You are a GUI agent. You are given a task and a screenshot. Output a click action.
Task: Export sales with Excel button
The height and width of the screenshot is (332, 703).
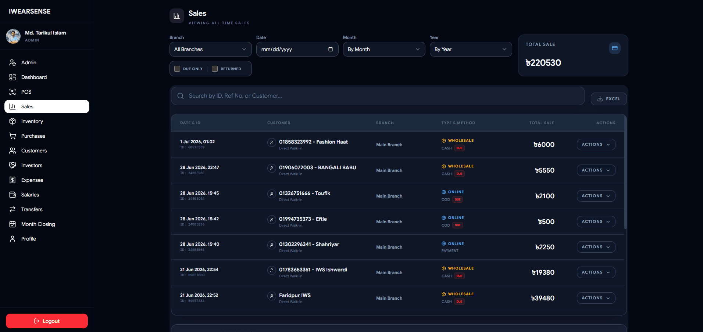pyautogui.click(x=609, y=99)
